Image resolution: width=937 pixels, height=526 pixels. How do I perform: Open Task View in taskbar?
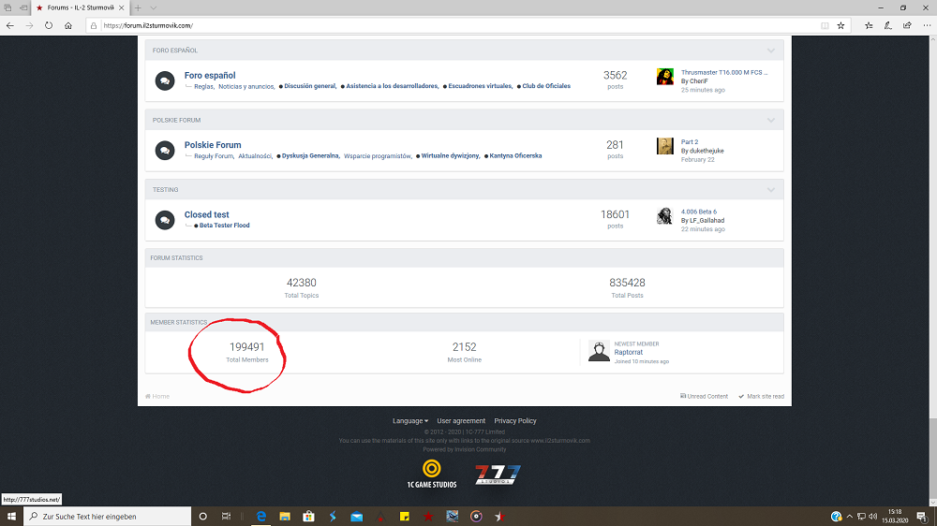226,517
